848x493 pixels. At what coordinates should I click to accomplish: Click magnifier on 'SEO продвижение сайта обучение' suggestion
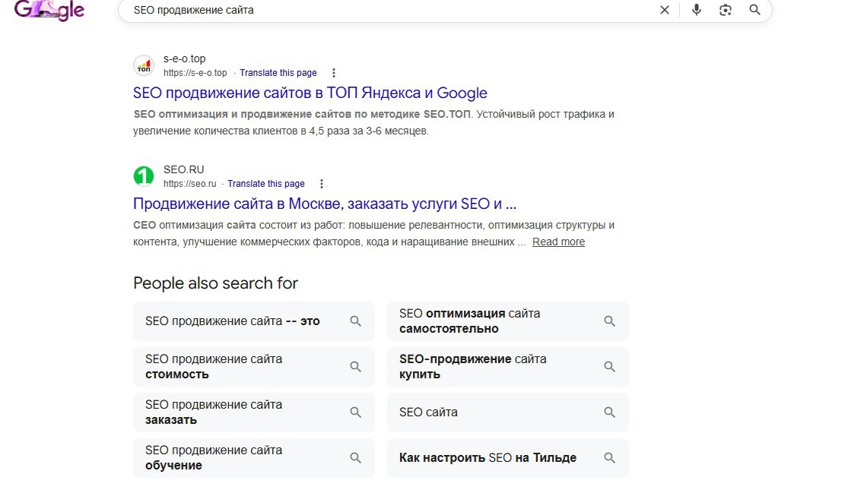click(355, 458)
